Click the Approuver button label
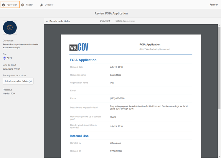The width and height of the screenshot is (221, 158). point(12,5)
